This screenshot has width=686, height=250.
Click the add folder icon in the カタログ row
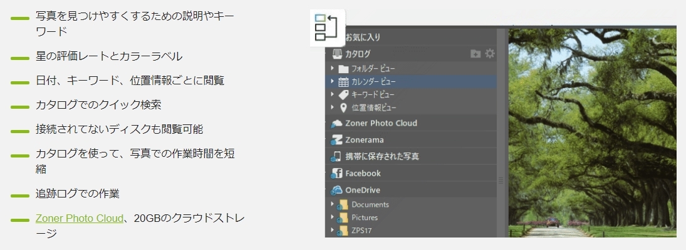click(476, 54)
